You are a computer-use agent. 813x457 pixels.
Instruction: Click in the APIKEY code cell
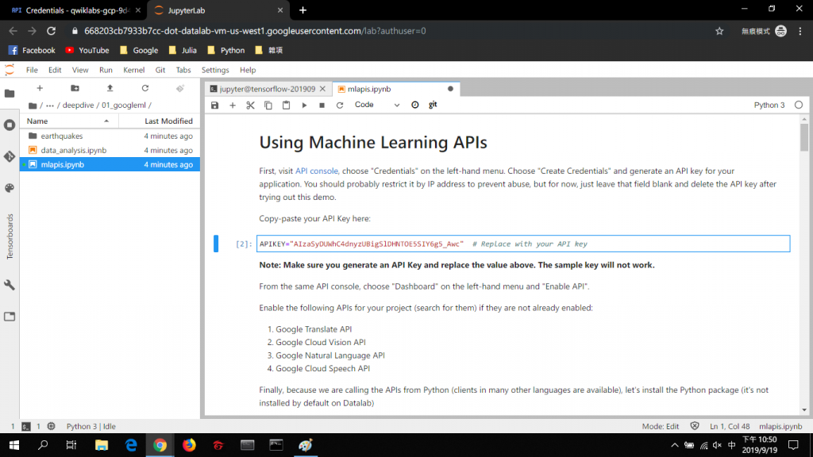[523, 244]
